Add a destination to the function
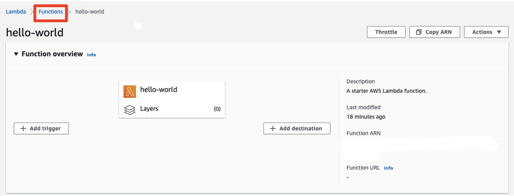The image size is (514, 196). (x=297, y=128)
